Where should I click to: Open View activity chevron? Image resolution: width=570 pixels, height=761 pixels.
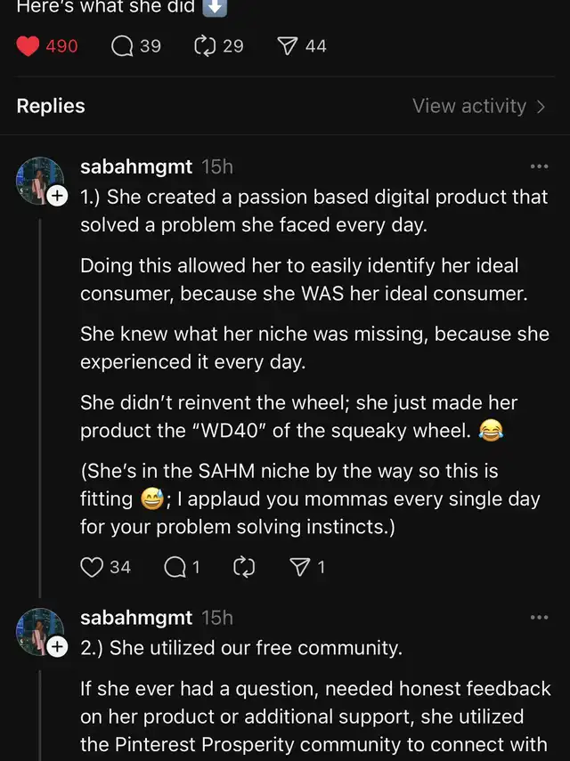[x=541, y=107]
